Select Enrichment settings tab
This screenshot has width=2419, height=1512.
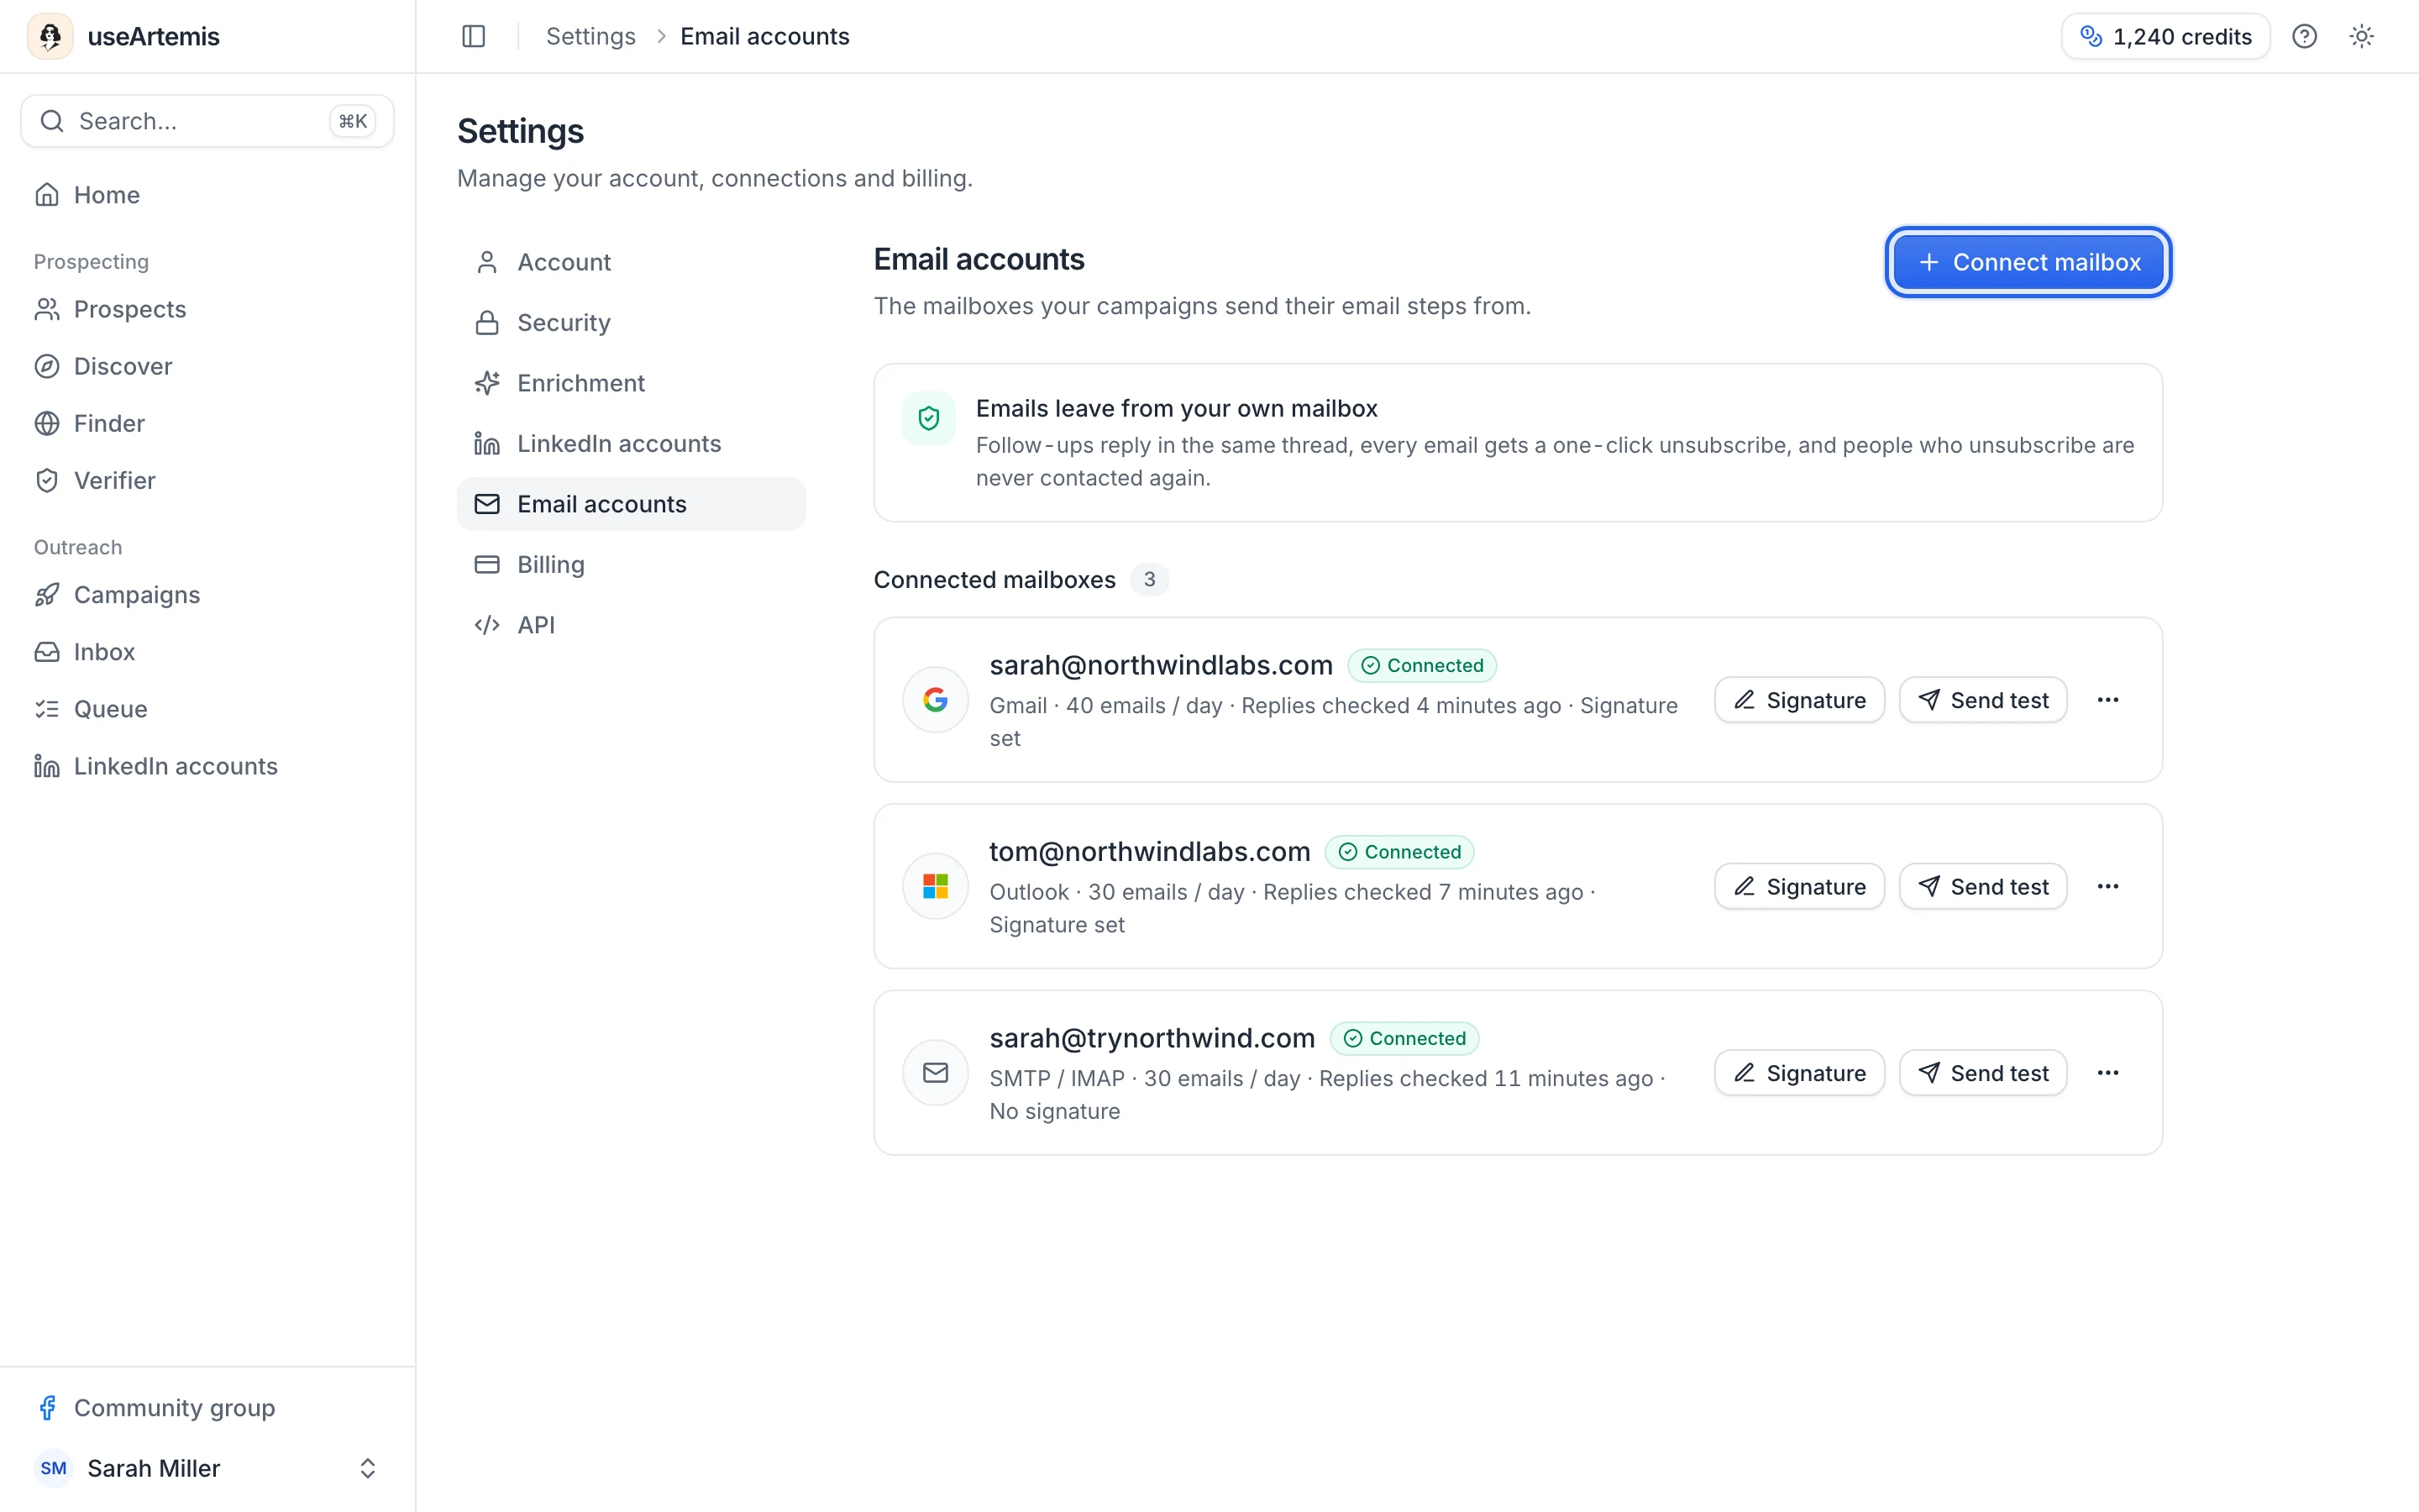click(631, 383)
